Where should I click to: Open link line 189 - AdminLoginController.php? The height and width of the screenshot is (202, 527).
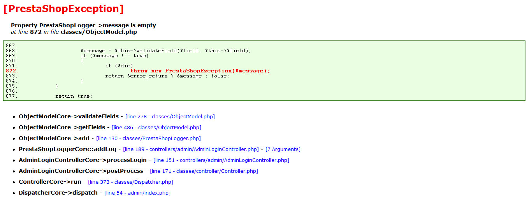pos(191,149)
